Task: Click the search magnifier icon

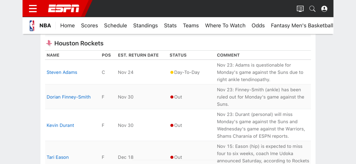Action: coord(312,9)
